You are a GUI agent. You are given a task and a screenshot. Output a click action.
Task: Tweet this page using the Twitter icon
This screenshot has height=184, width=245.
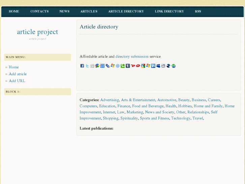coord(87,66)
